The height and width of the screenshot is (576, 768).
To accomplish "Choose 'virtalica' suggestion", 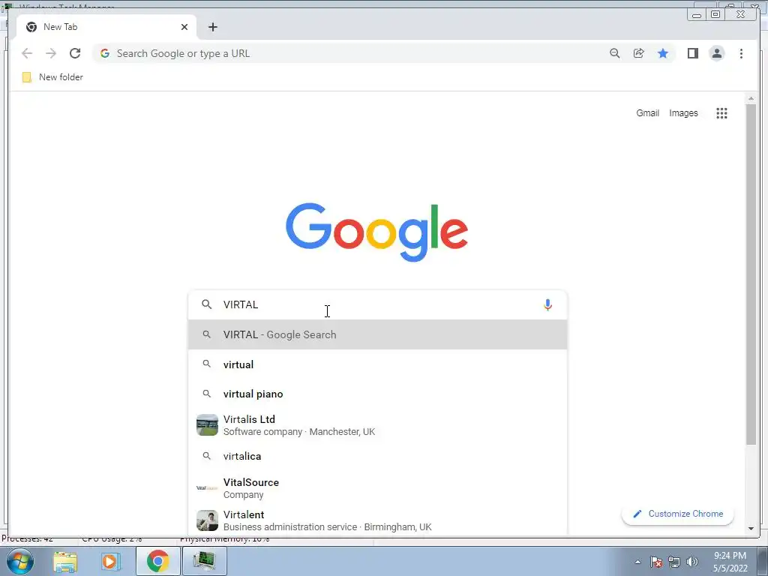I will tap(377, 456).
